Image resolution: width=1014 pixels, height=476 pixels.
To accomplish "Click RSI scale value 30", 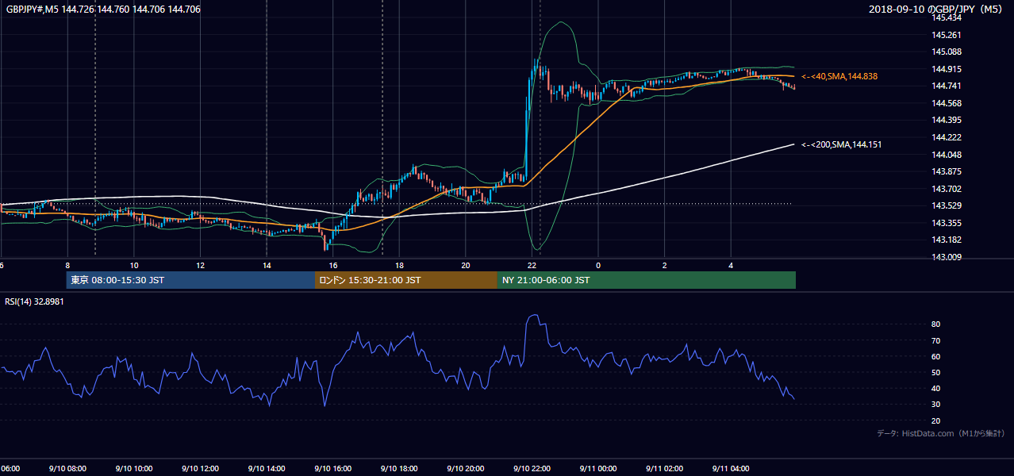I will 936,405.
